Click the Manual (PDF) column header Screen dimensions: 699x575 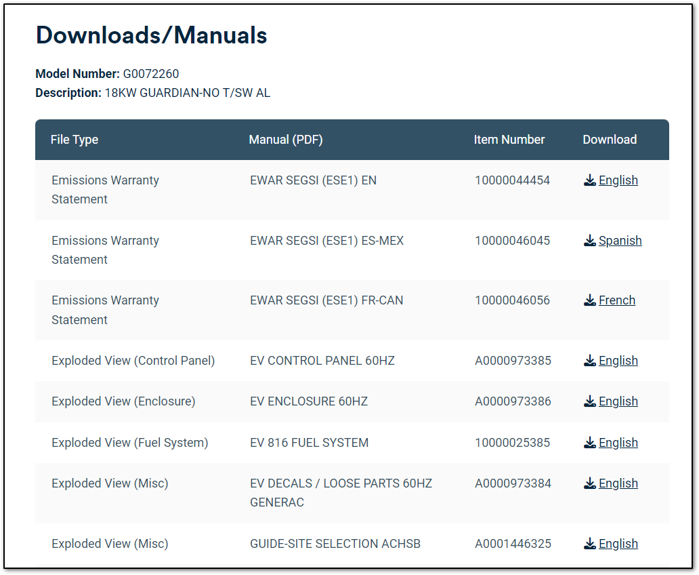pos(286,140)
